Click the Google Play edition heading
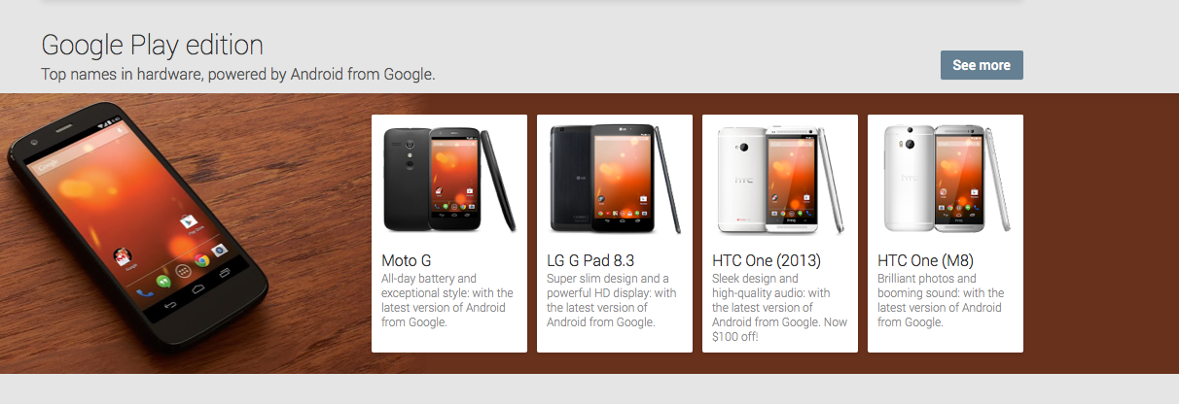 [152, 45]
